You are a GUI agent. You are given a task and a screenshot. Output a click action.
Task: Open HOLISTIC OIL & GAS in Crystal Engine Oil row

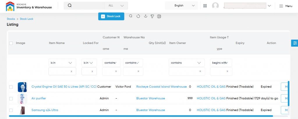tap(211, 87)
